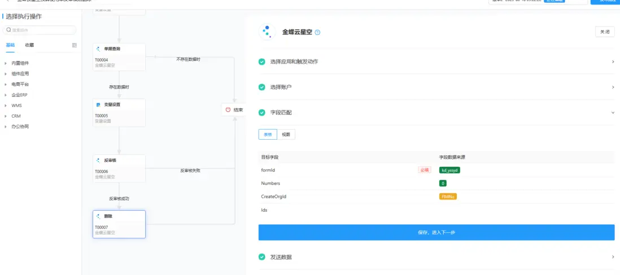The height and width of the screenshot is (275, 620).
Task: Click the Ids target field label
Action: [264, 210]
